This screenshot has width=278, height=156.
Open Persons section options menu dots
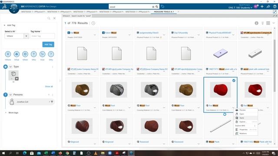coord(53,95)
